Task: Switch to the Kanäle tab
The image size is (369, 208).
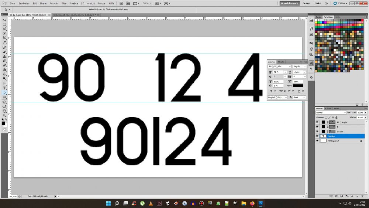Action: click(328, 109)
